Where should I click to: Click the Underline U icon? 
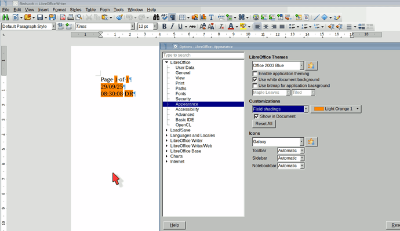180,26
